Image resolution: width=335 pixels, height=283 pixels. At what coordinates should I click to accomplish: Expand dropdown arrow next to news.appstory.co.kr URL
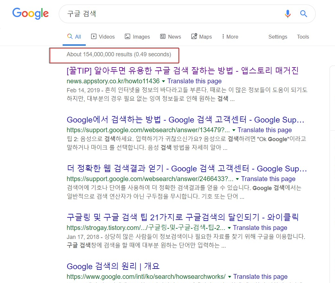pyautogui.click(x=163, y=81)
